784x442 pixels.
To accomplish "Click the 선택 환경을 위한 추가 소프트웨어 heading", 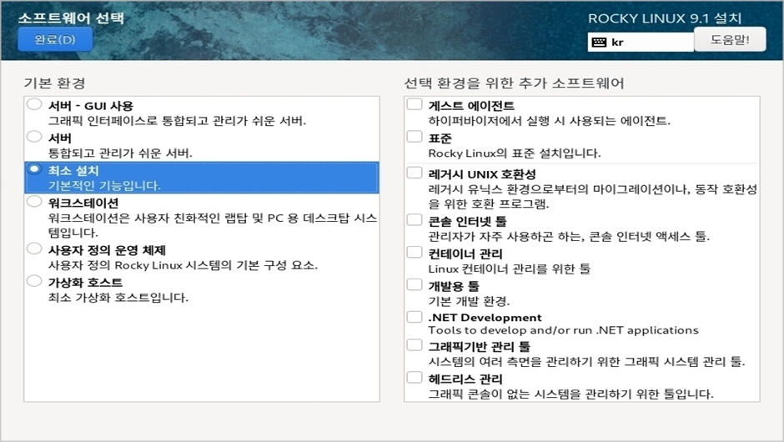I will 514,83.
